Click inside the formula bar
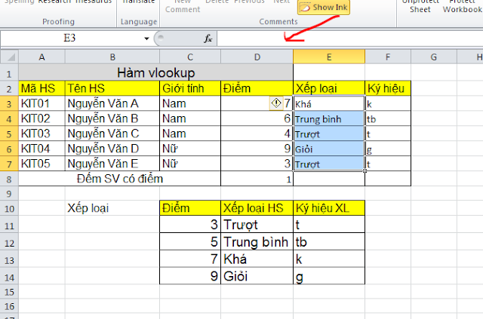 point(349,38)
